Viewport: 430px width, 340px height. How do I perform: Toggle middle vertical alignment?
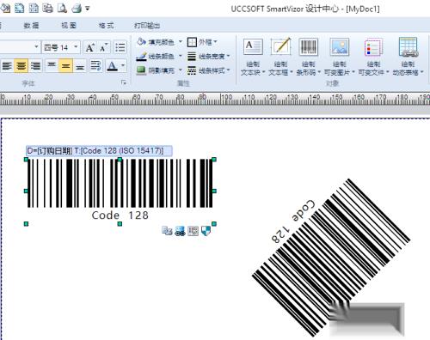tap(65, 66)
